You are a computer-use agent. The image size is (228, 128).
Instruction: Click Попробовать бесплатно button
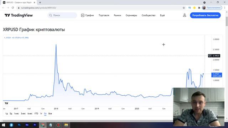[205, 15]
